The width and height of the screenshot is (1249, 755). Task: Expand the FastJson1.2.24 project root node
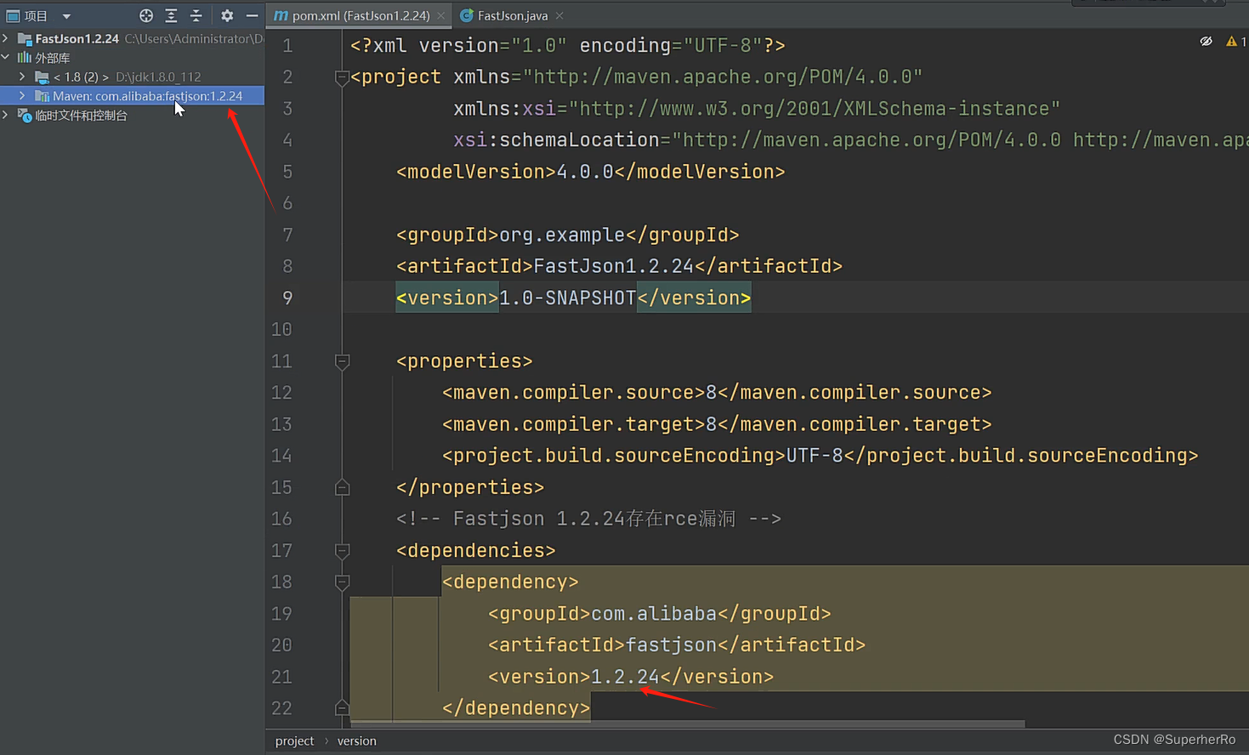[x=6, y=38]
